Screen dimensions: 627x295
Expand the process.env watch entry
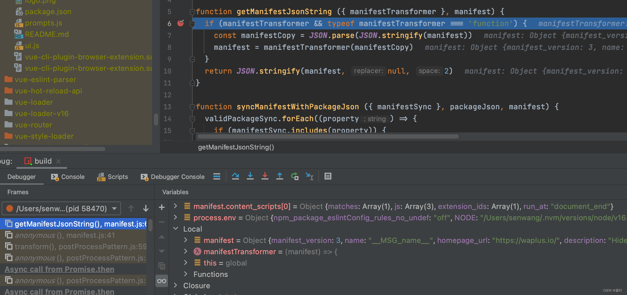click(176, 217)
